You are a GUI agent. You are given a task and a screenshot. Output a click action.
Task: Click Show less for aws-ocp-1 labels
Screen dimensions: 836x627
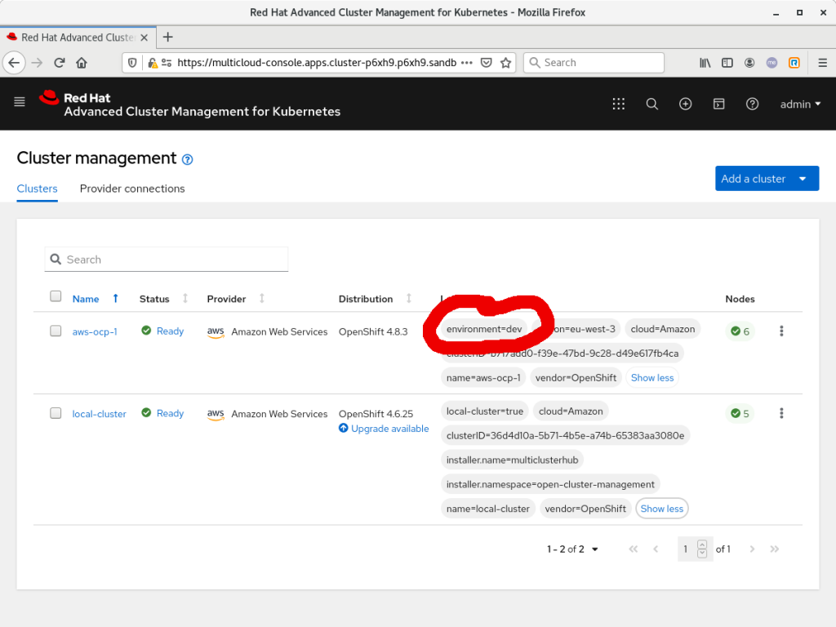point(652,377)
